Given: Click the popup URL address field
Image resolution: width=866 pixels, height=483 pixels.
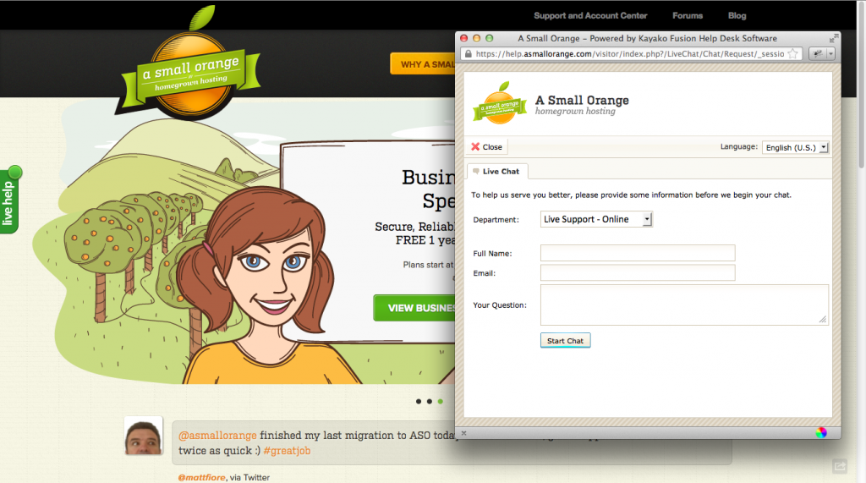Looking at the screenshot, I should click(629, 53).
